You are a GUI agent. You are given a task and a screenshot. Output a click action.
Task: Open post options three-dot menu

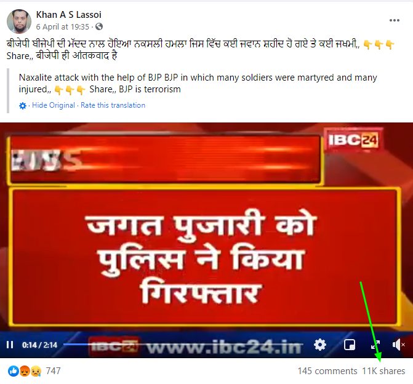point(395,20)
